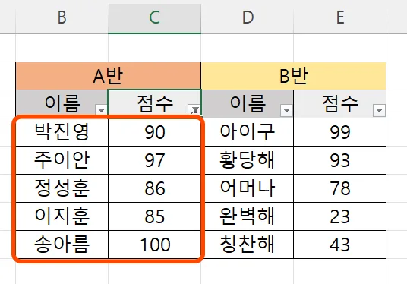This screenshot has width=407, height=284.
Task: Select the cell containing 어머나
Action: point(247,188)
